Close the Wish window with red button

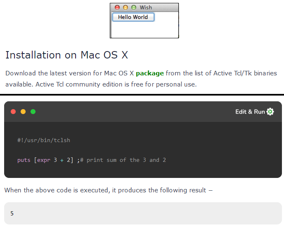(x=117, y=7)
